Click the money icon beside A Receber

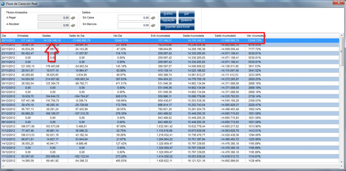[x=73, y=25]
